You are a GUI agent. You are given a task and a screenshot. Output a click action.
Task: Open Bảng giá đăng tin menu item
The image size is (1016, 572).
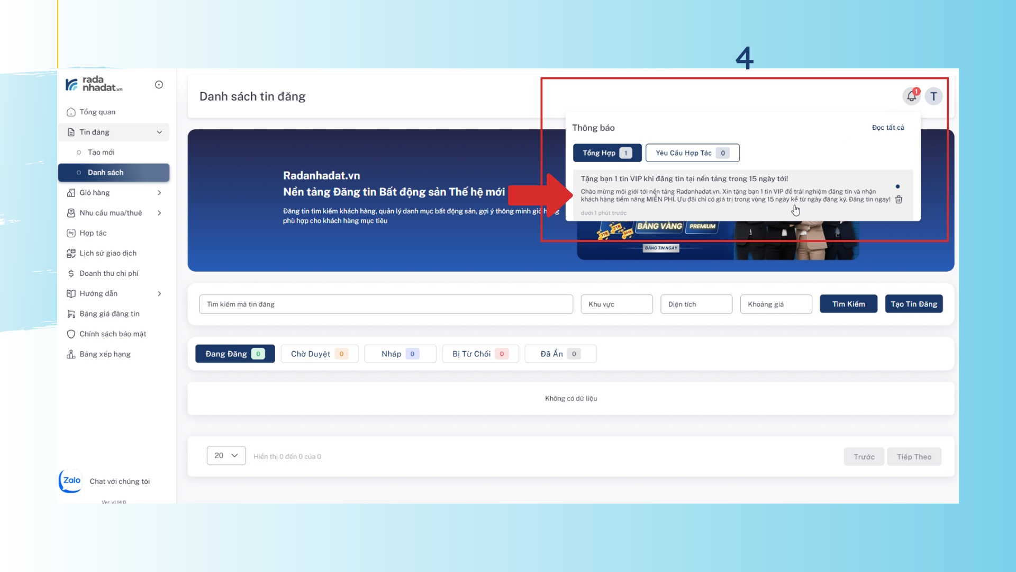(x=114, y=314)
